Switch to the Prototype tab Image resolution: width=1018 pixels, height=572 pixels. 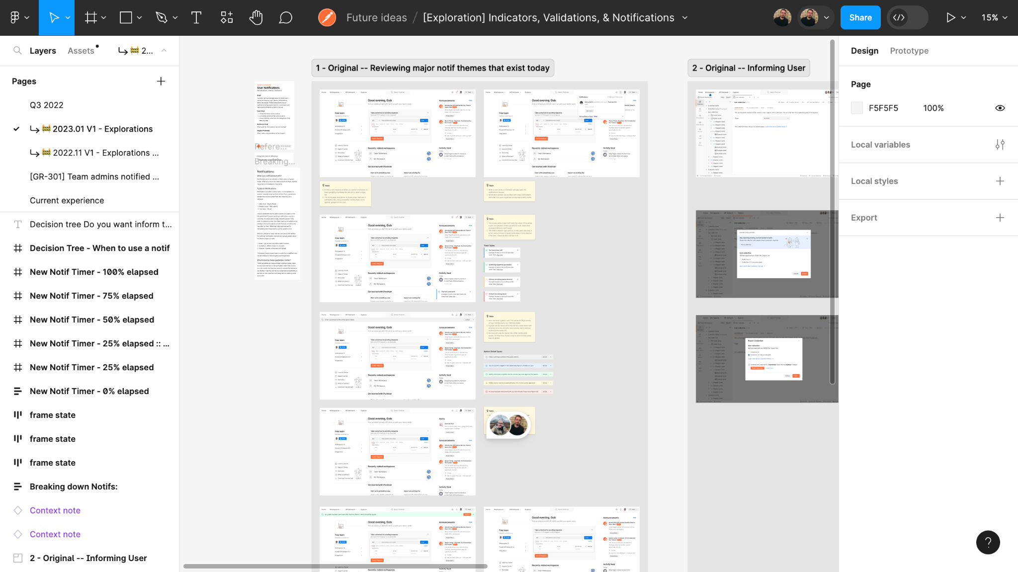909,51
